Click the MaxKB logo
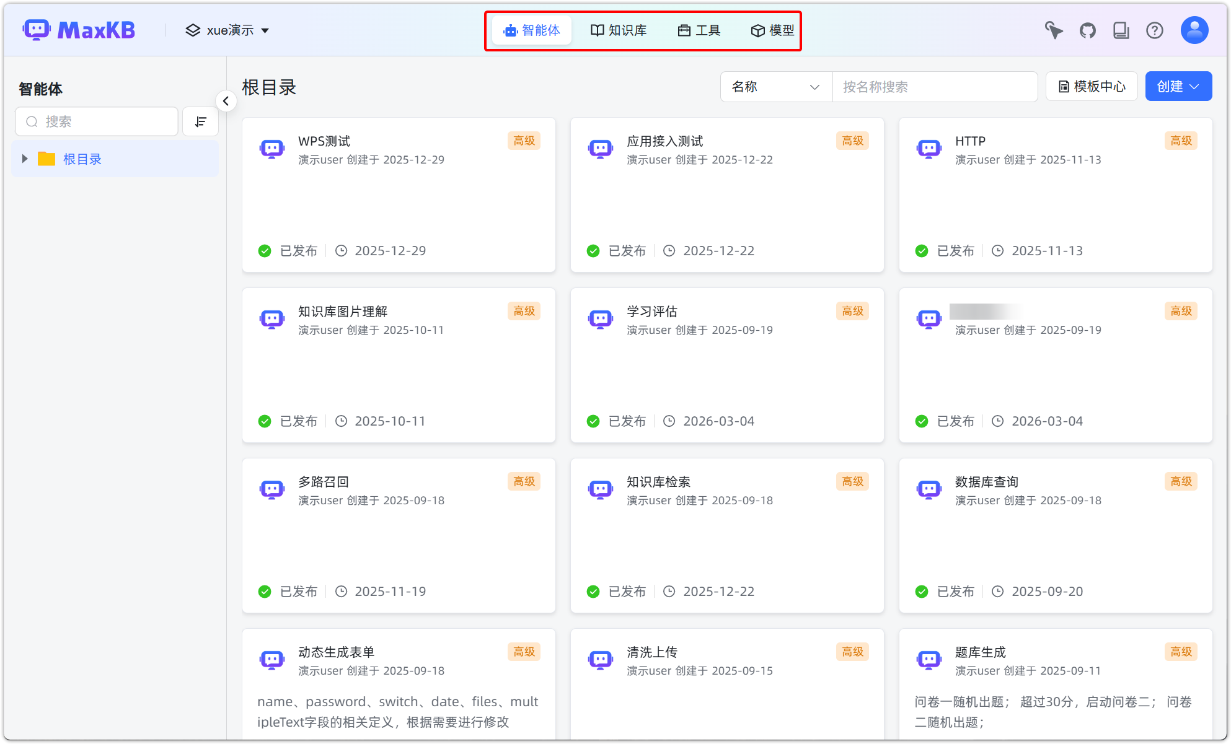Image resolution: width=1231 pixels, height=744 pixels. [x=79, y=29]
